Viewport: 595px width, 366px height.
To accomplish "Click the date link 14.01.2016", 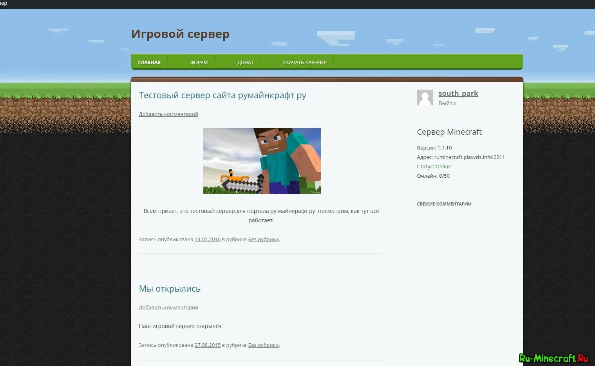I will (x=208, y=239).
